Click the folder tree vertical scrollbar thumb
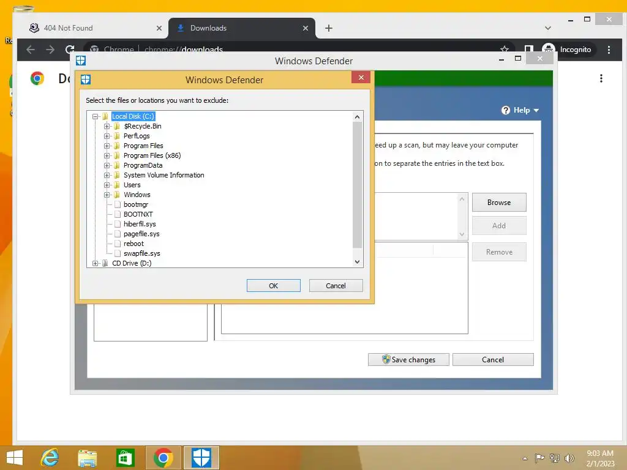Screen dimensions: 627x470 coord(357,185)
